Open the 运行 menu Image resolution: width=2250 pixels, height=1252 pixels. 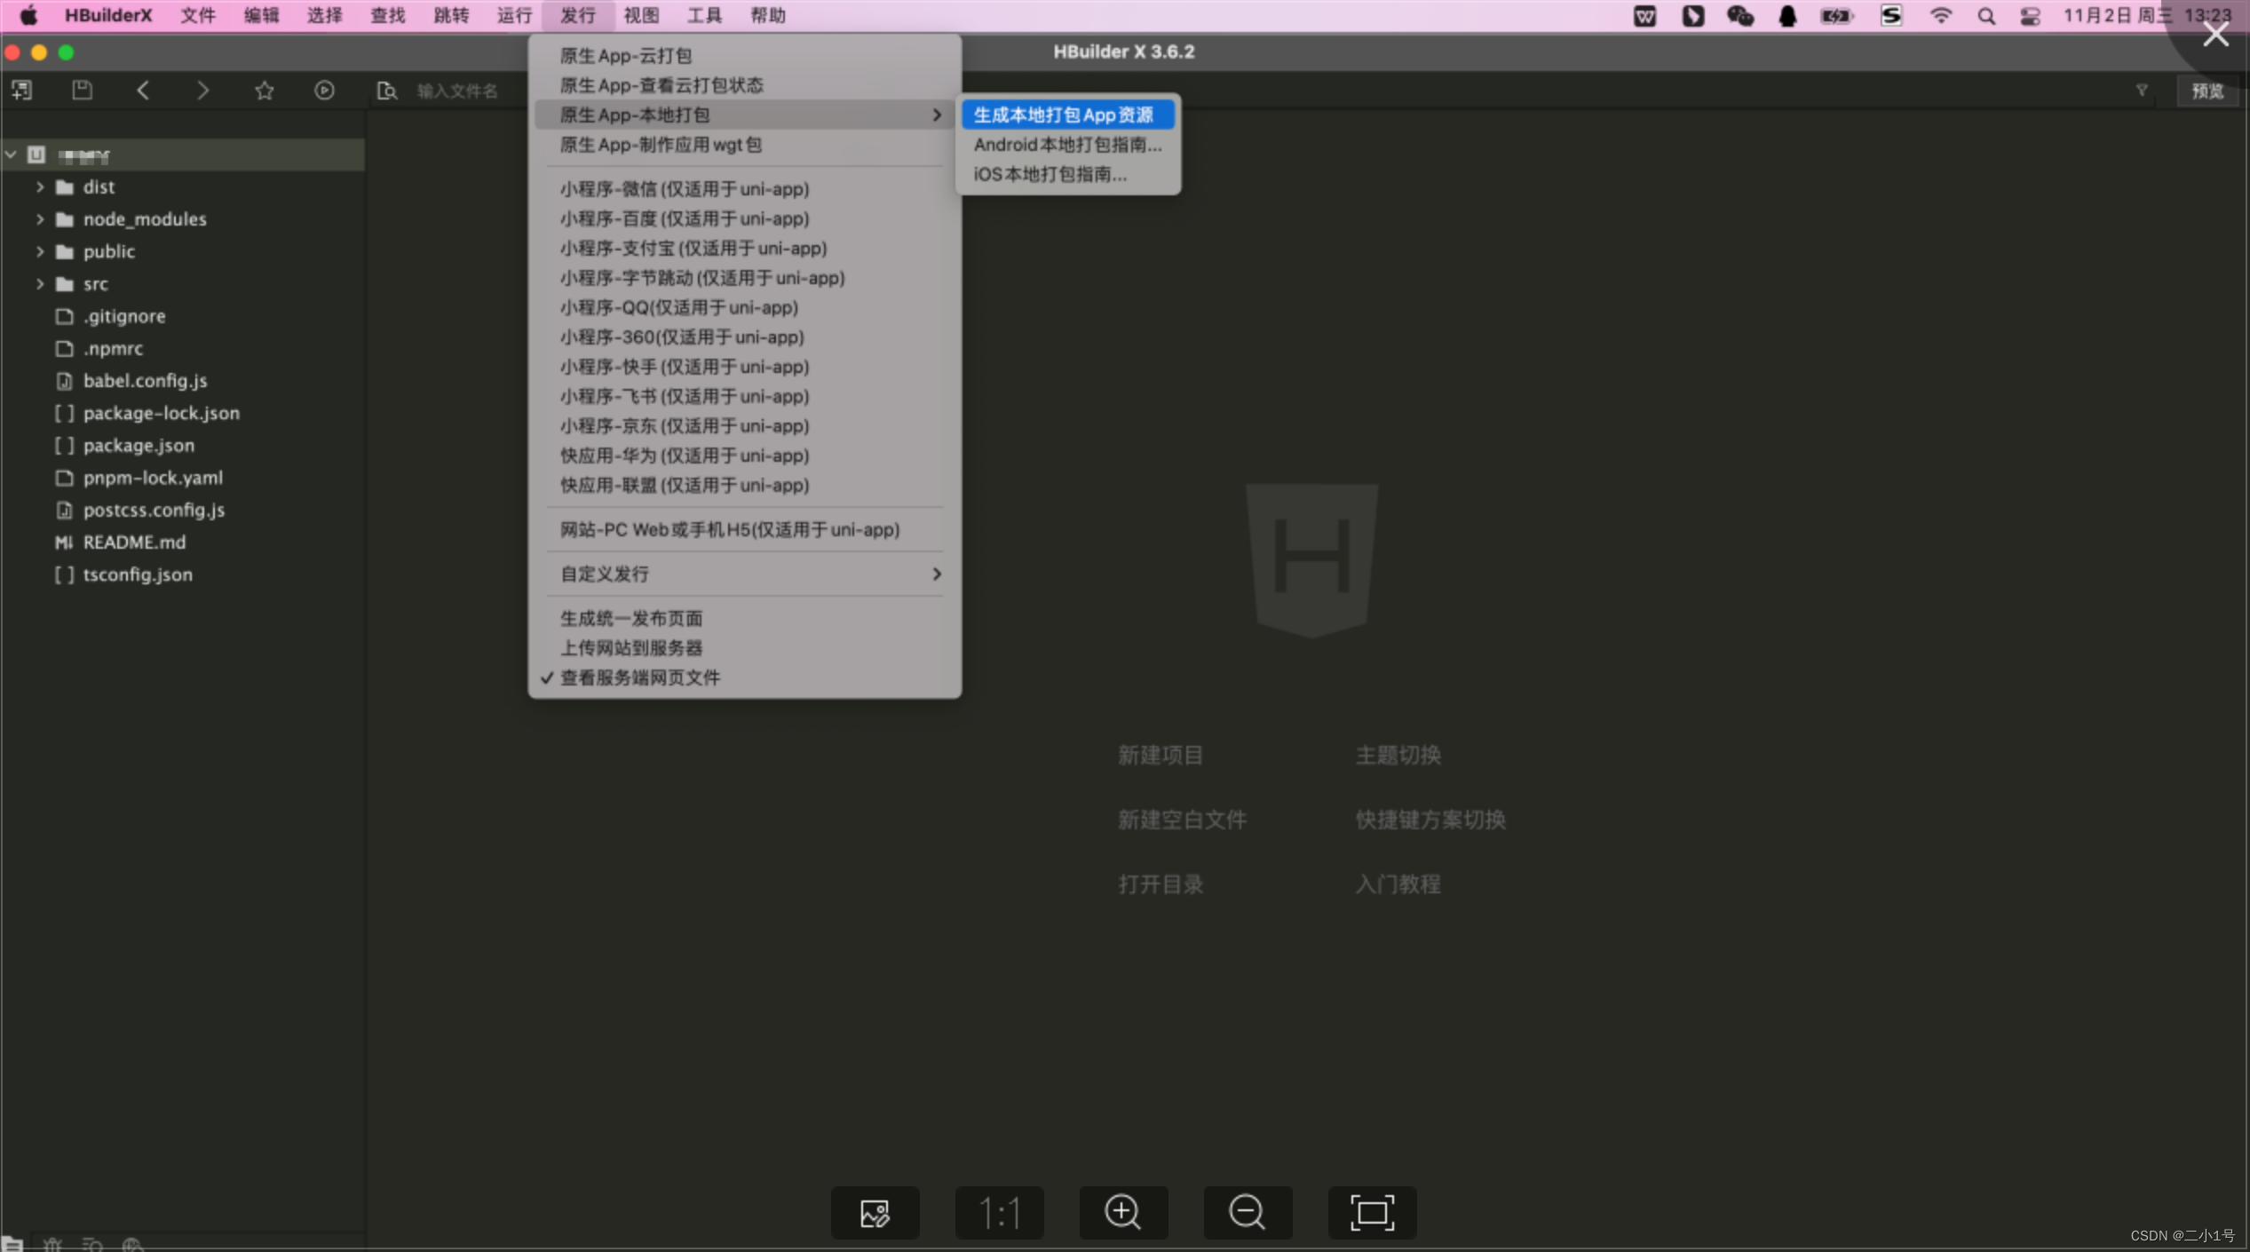coord(514,15)
